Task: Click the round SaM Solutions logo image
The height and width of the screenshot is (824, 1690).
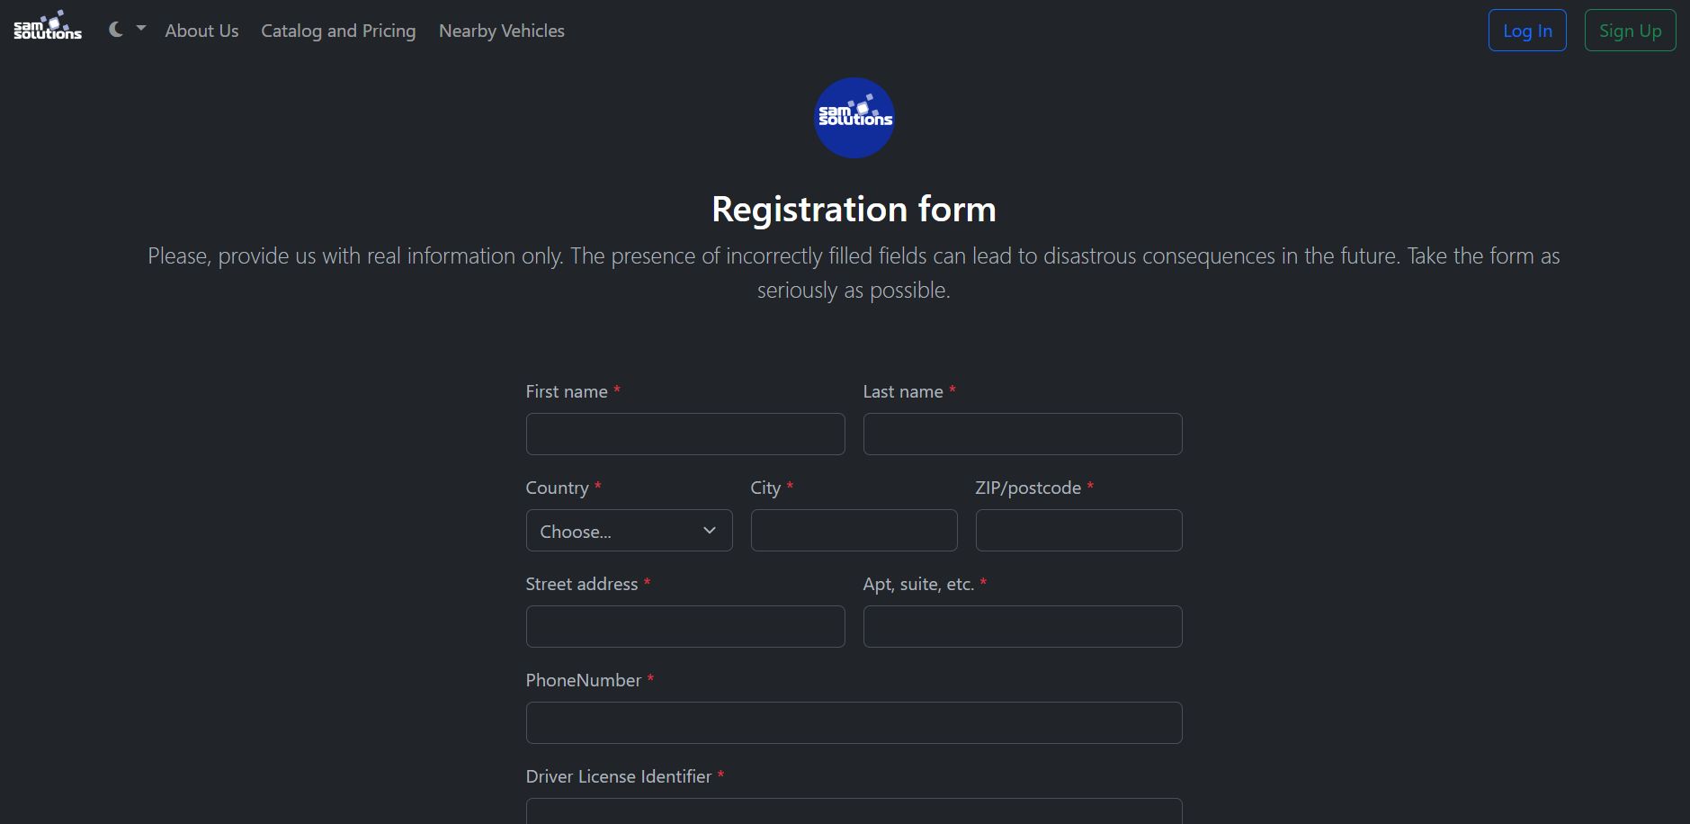Action: coord(854,118)
